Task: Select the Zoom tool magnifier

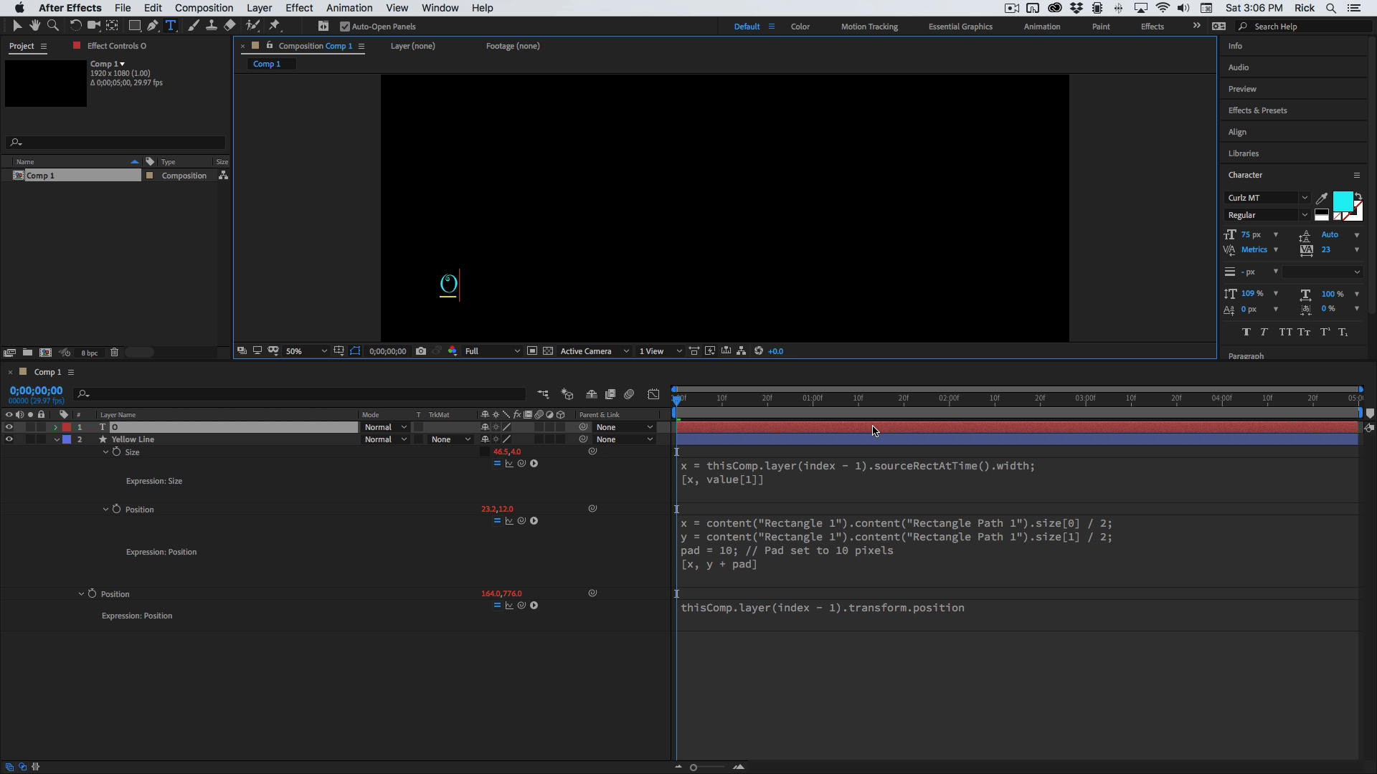Action: pyautogui.click(x=52, y=26)
